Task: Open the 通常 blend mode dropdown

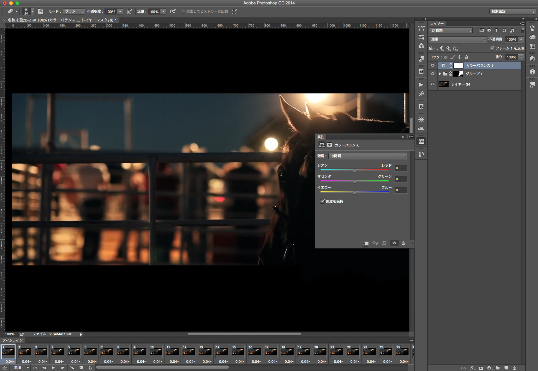Action: click(458, 39)
